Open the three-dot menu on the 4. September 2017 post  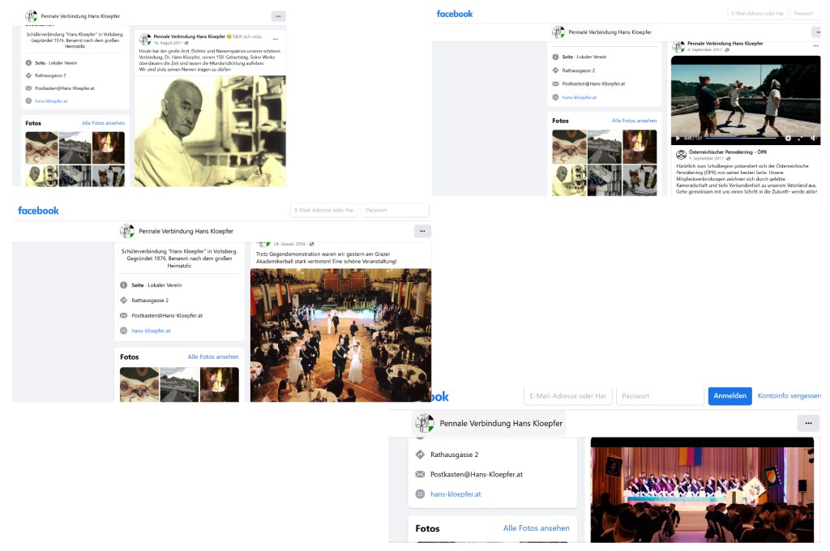click(x=815, y=45)
